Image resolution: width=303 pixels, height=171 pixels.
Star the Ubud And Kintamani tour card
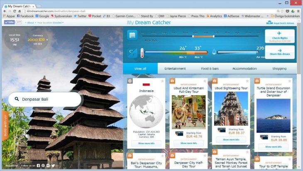(205, 81)
